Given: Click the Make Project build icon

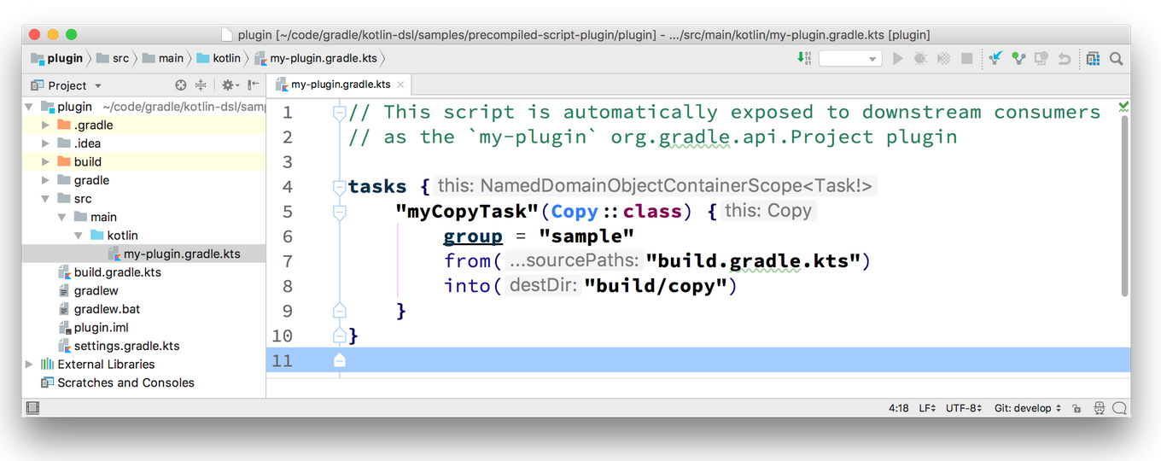Looking at the screenshot, I should (x=804, y=58).
